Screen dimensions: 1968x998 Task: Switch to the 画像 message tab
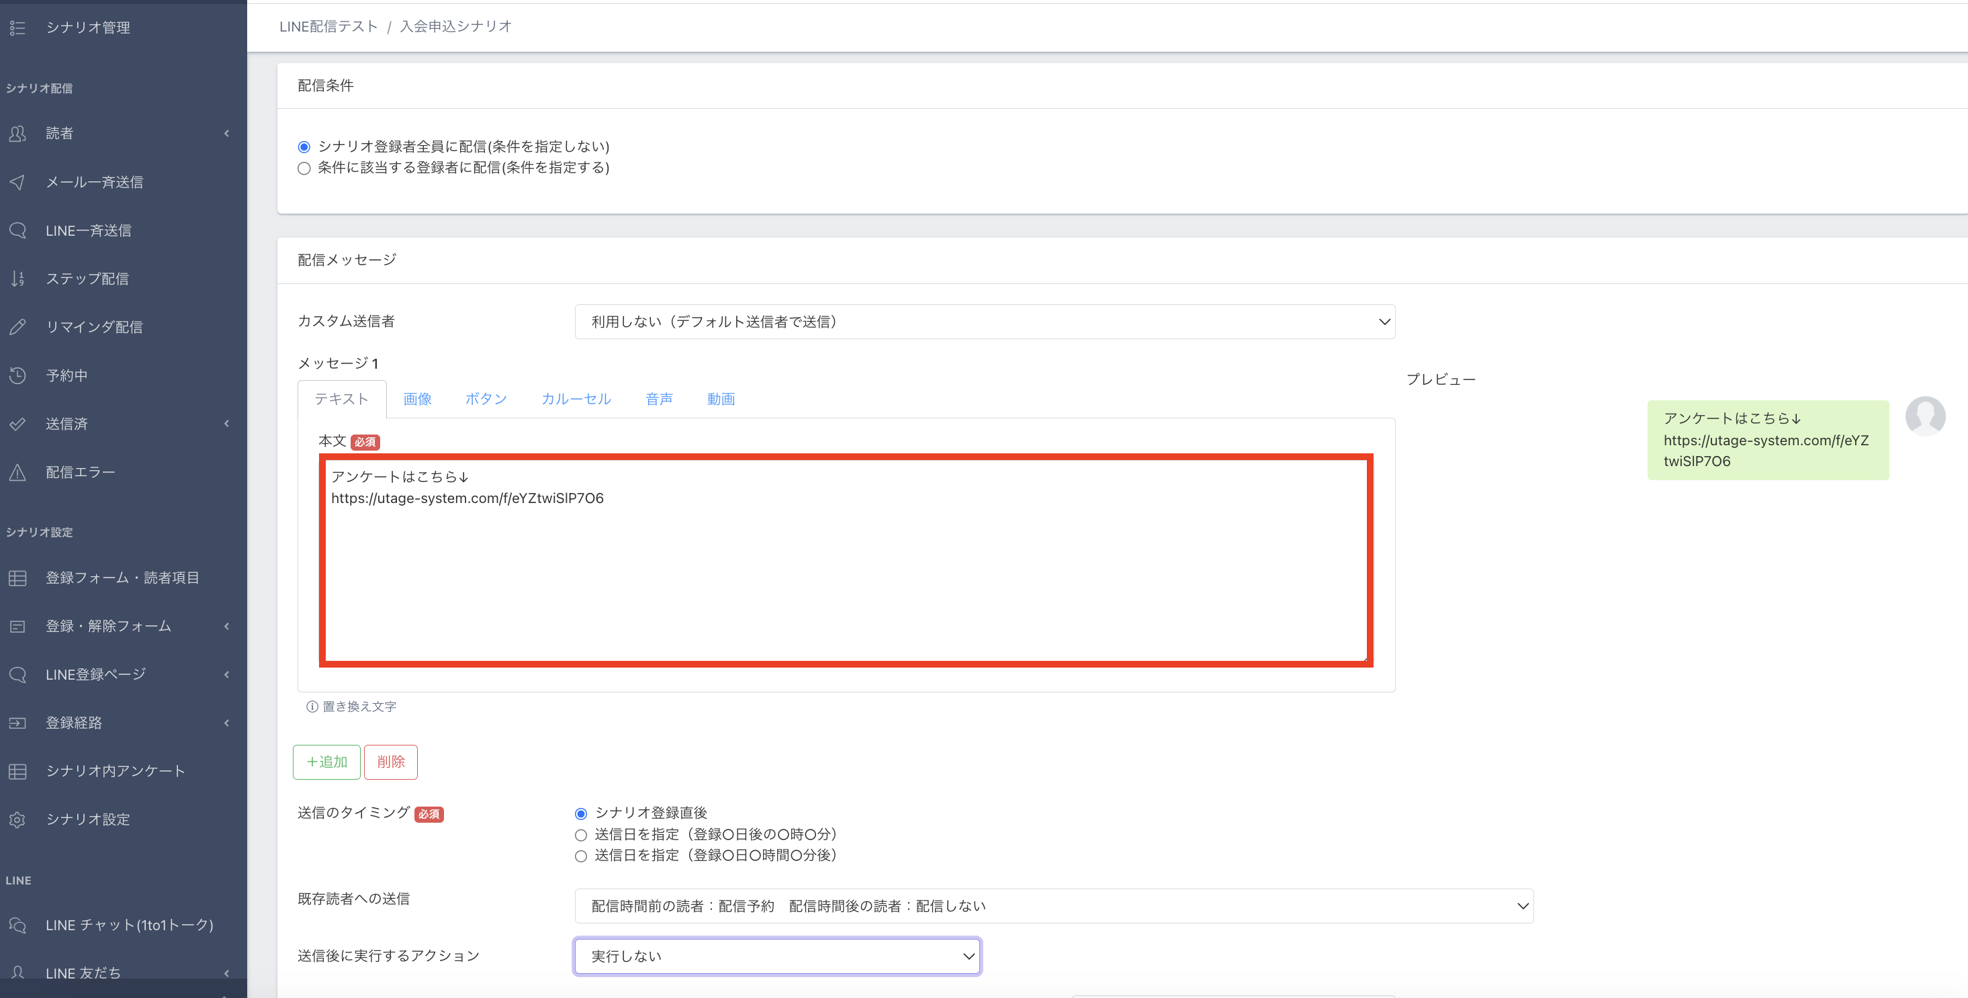[x=417, y=399]
